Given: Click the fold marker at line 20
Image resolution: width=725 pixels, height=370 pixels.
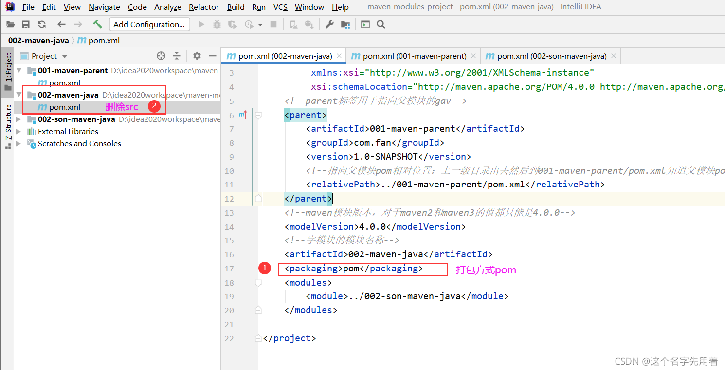Looking at the screenshot, I should pos(258,310).
